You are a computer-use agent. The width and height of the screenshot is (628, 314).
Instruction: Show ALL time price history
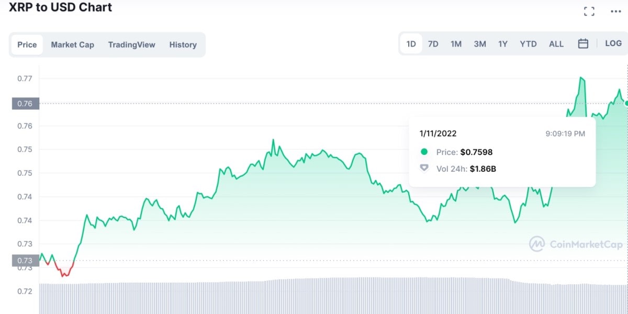[x=556, y=44]
